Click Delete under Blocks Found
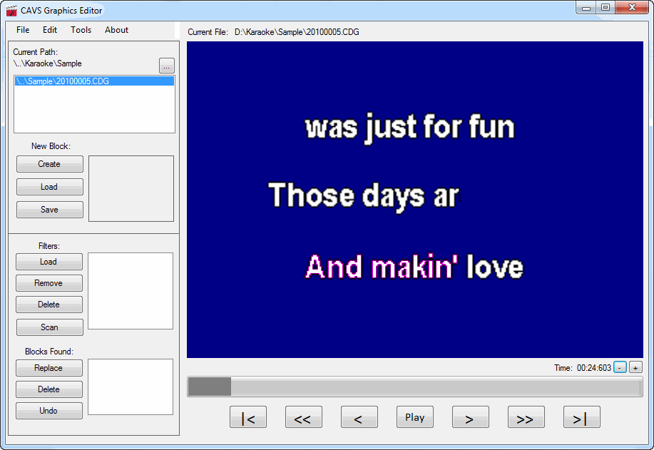 tap(48, 389)
